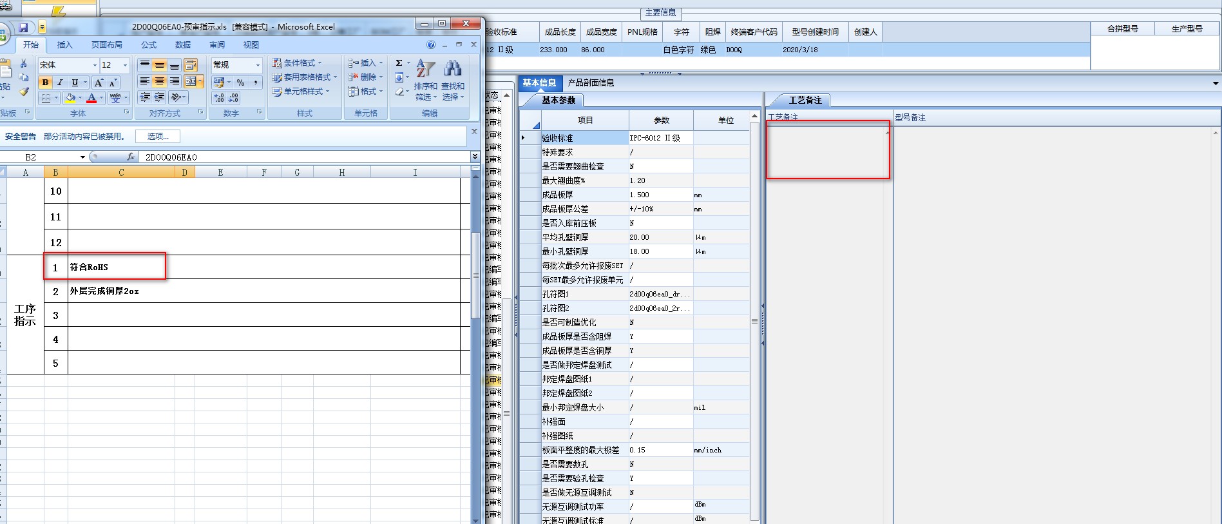Click the Increase Font Size icon

click(x=99, y=82)
